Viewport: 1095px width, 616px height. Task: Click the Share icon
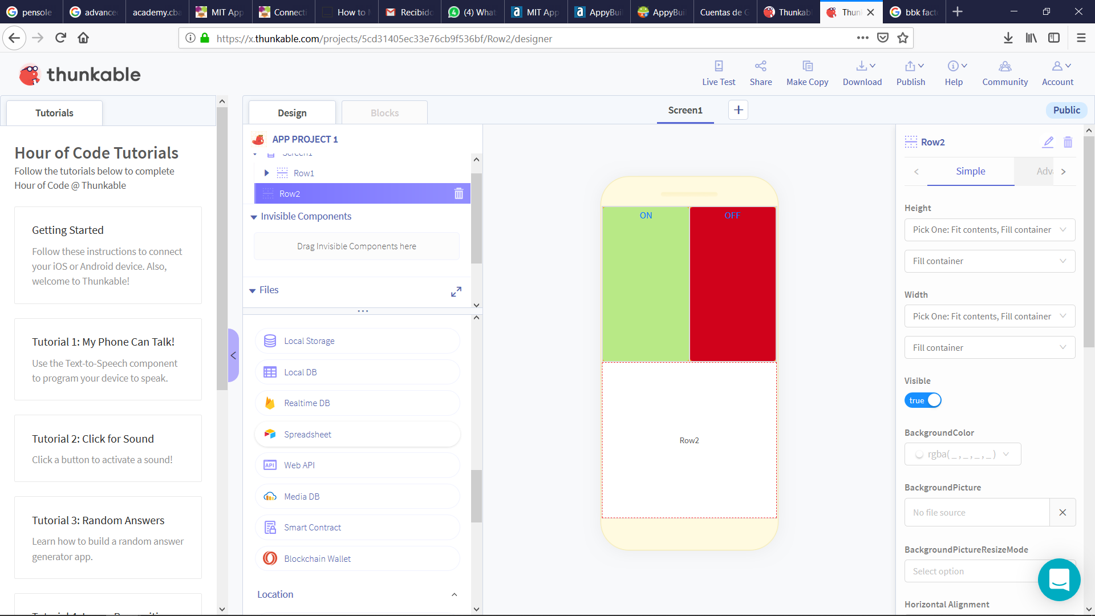click(761, 72)
